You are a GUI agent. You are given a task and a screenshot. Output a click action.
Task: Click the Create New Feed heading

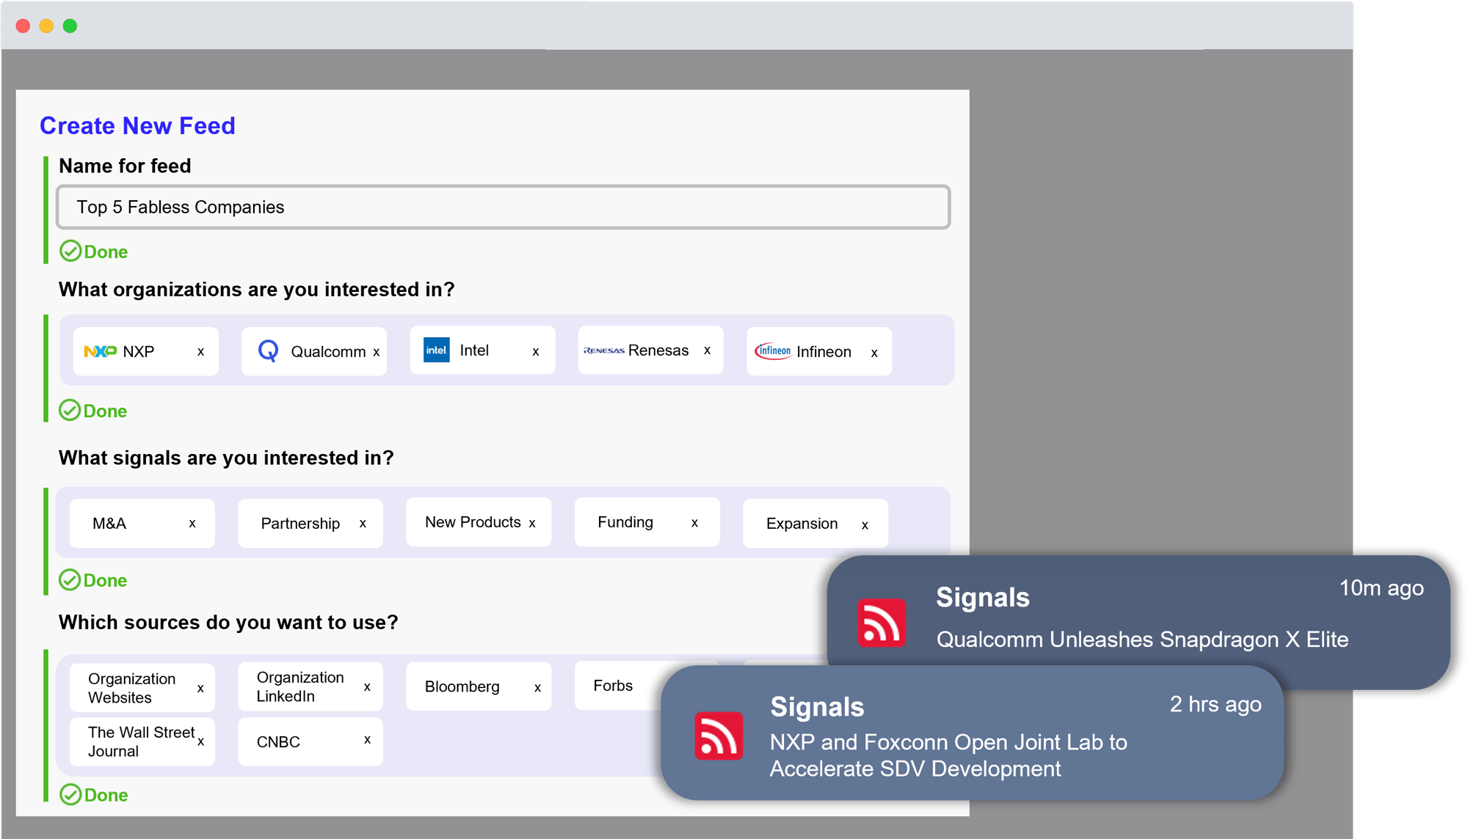pos(137,126)
